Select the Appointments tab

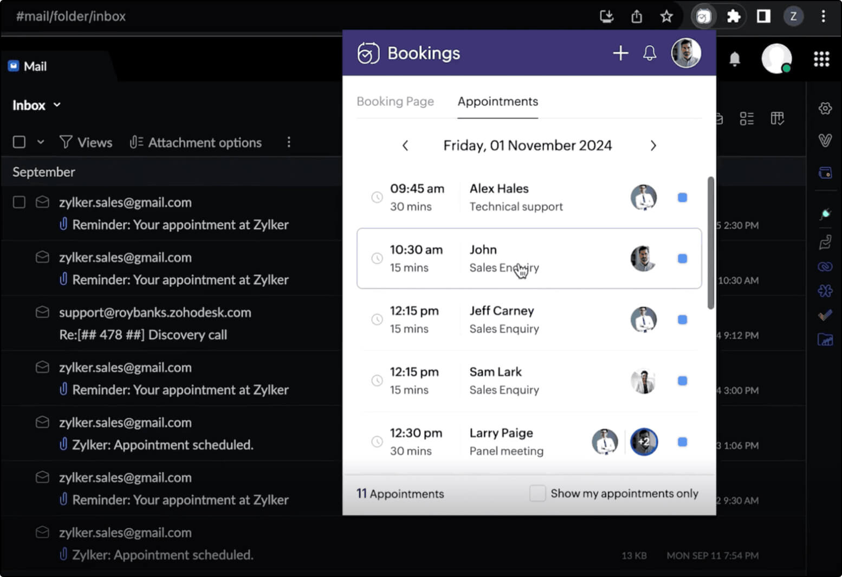tap(497, 101)
